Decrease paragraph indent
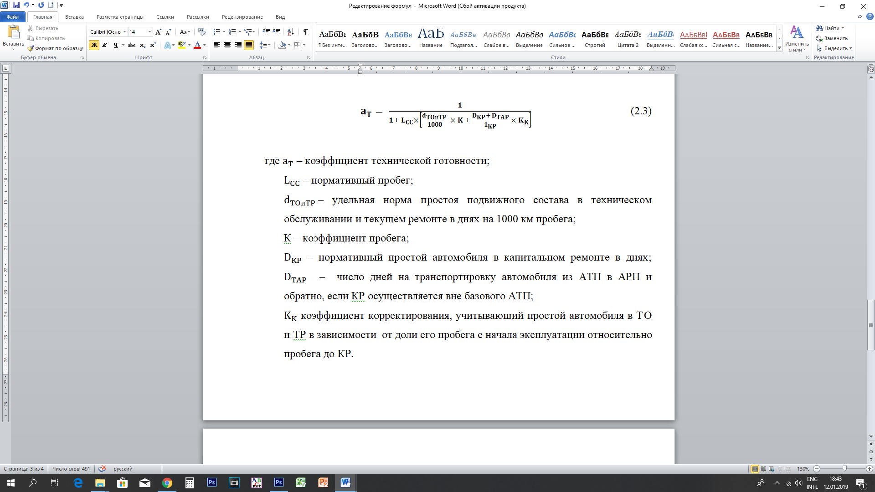This screenshot has width=875, height=492. [266, 32]
